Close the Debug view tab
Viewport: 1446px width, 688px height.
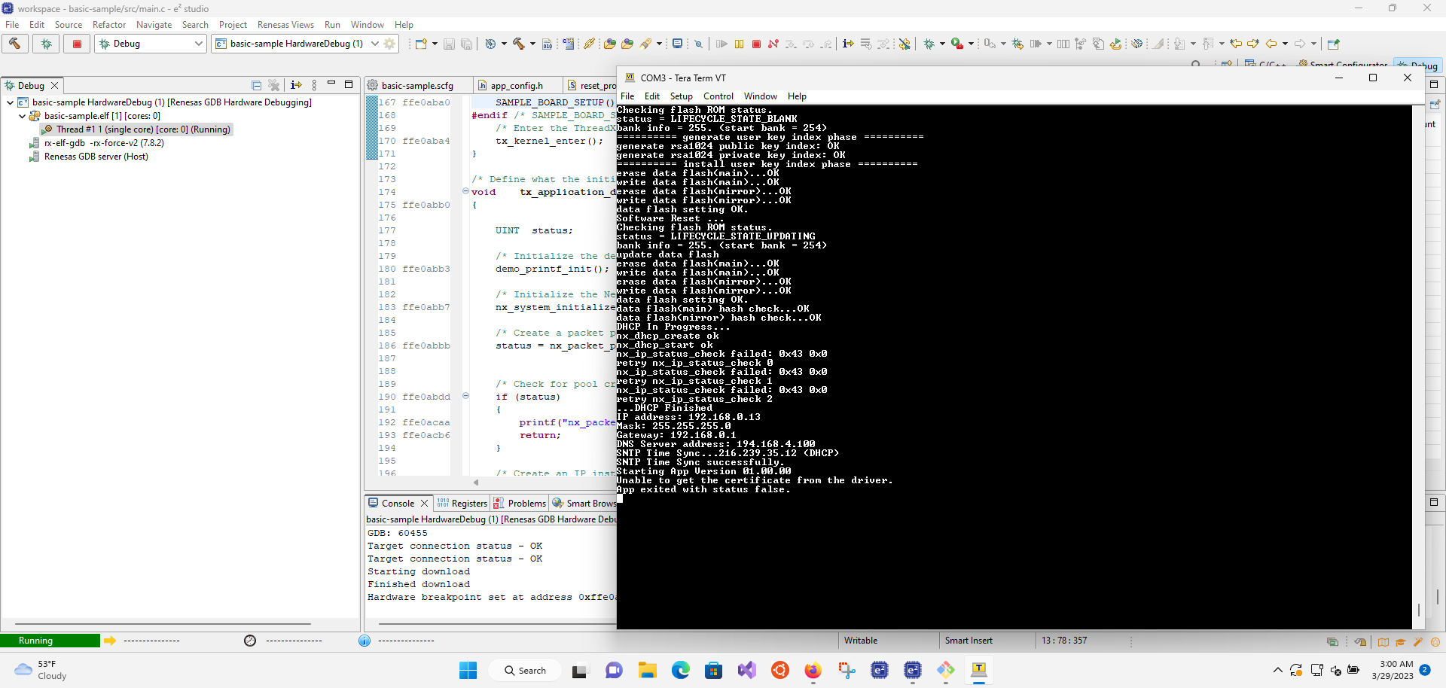point(54,86)
